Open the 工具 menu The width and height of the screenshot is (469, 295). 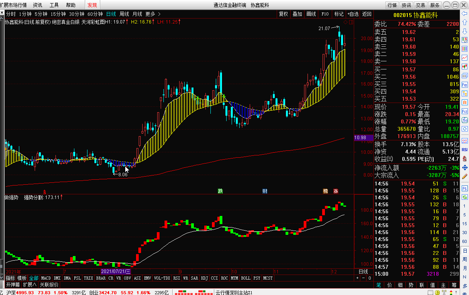pos(54,5)
